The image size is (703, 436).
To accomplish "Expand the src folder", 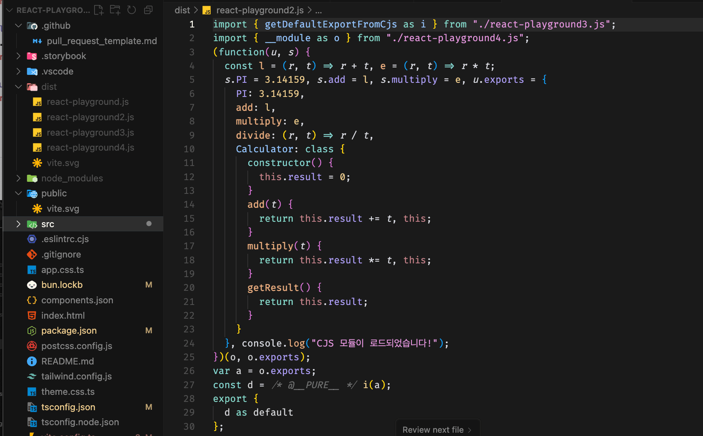I will click(18, 224).
